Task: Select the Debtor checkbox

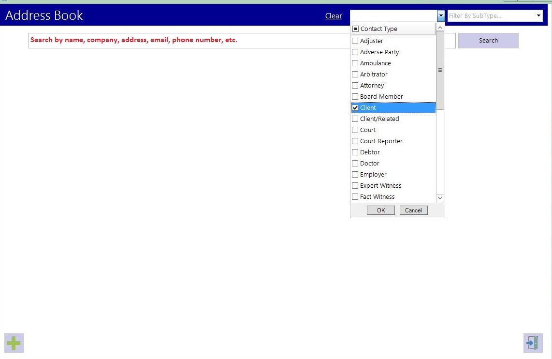Action: pyautogui.click(x=355, y=152)
